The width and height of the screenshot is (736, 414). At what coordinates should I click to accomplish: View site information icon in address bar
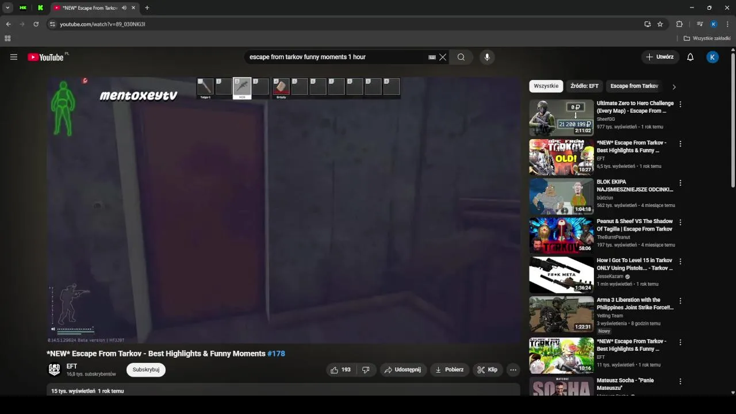(52, 24)
